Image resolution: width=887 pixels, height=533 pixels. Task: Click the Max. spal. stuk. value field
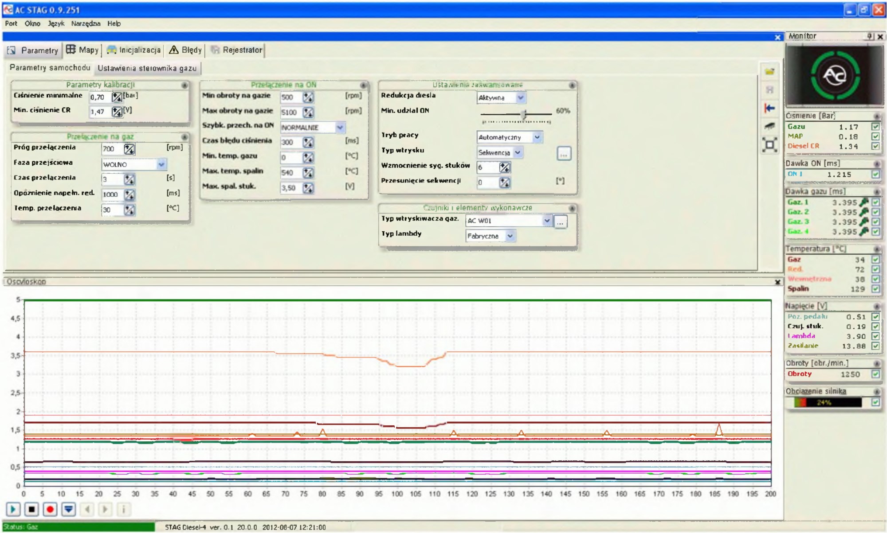(291, 188)
